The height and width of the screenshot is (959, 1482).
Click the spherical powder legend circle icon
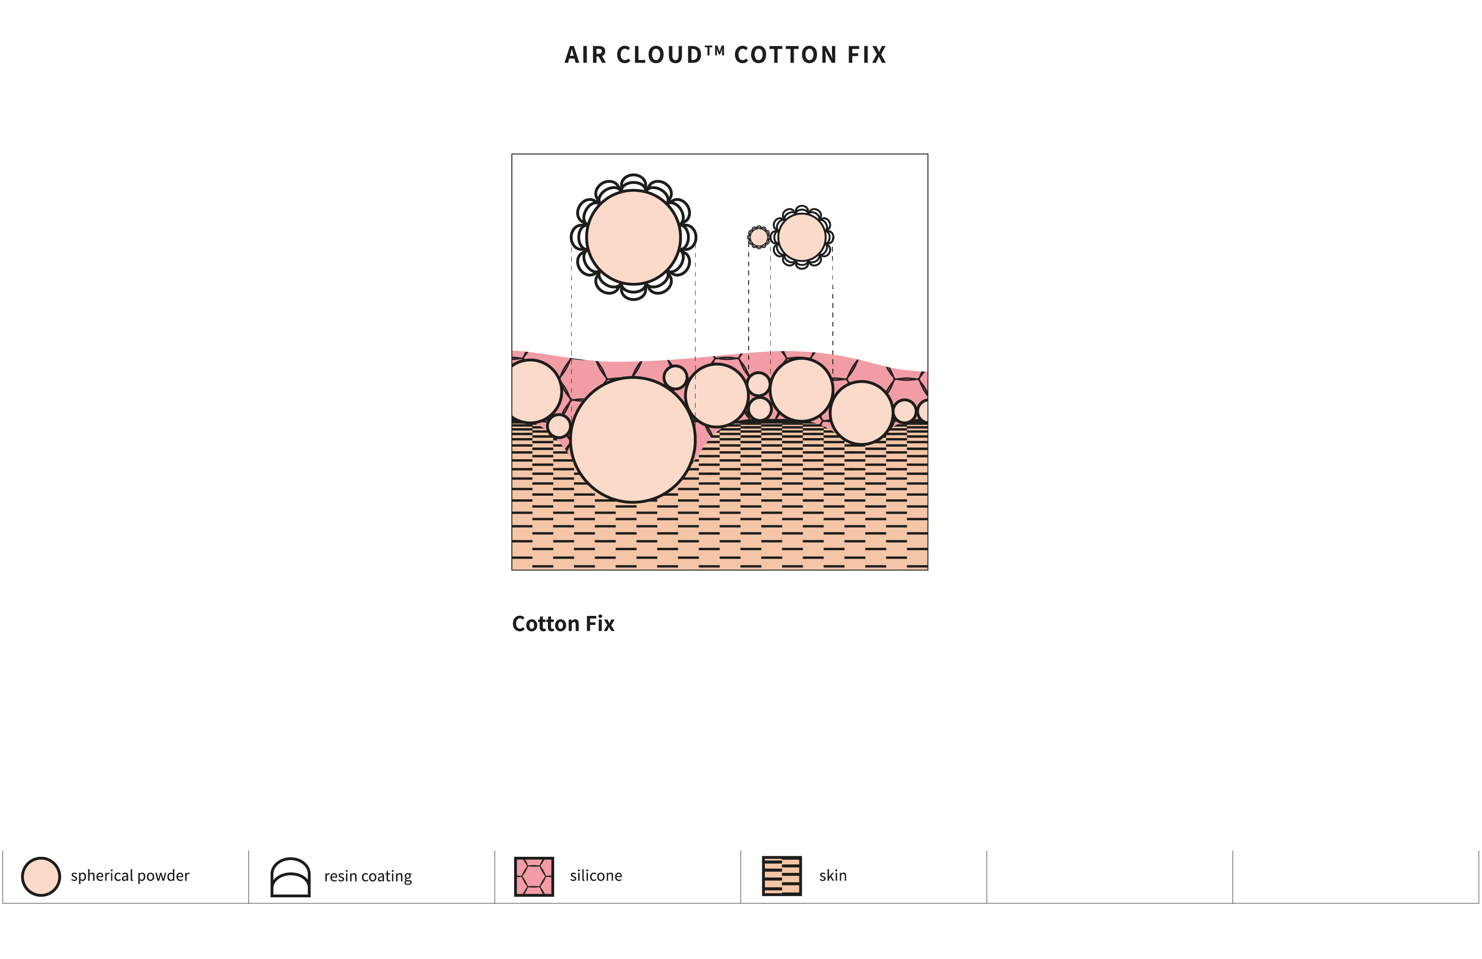click(x=41, y=877)
